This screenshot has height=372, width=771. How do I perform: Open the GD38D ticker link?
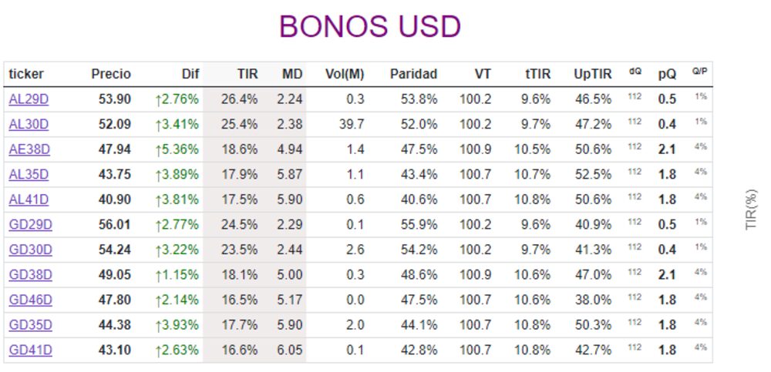[x=30, y=275]
